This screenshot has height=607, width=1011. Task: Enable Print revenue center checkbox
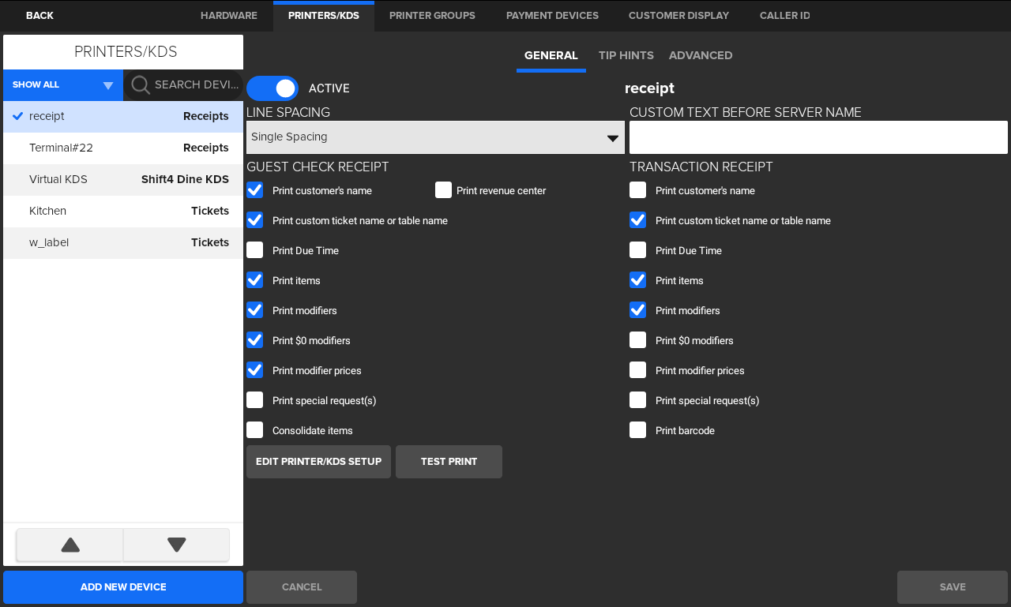point(443,190)
